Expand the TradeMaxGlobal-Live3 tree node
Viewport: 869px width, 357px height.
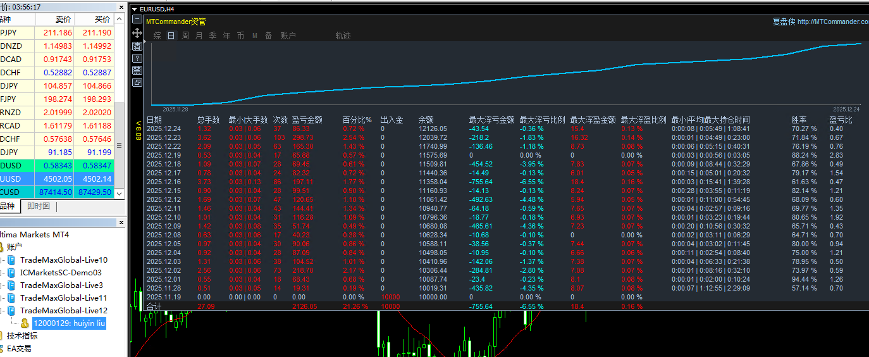point(3,285)
